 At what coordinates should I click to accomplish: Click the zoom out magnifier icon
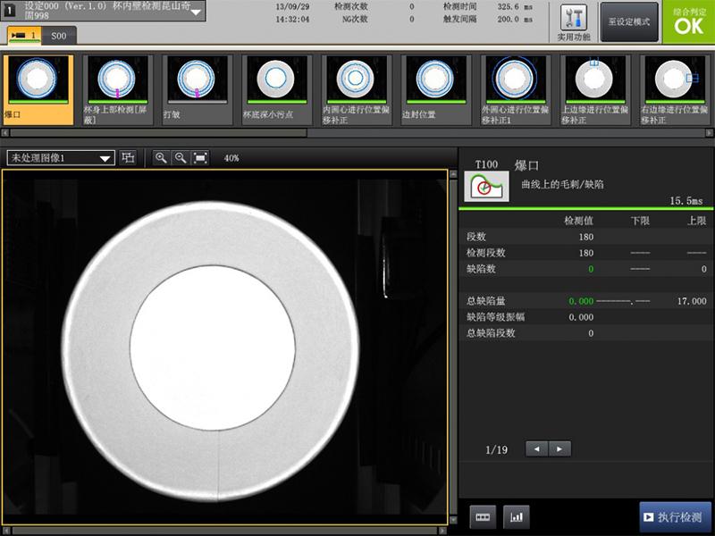tap(181, 157)
